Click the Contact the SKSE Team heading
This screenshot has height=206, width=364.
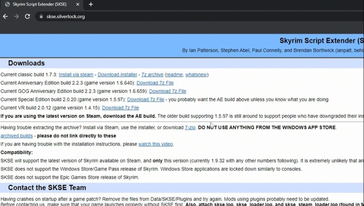coord(47,187)
